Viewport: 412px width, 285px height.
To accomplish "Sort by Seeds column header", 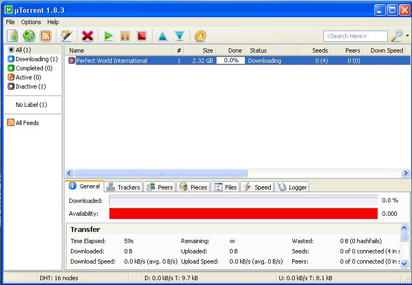I will point(315,50).
